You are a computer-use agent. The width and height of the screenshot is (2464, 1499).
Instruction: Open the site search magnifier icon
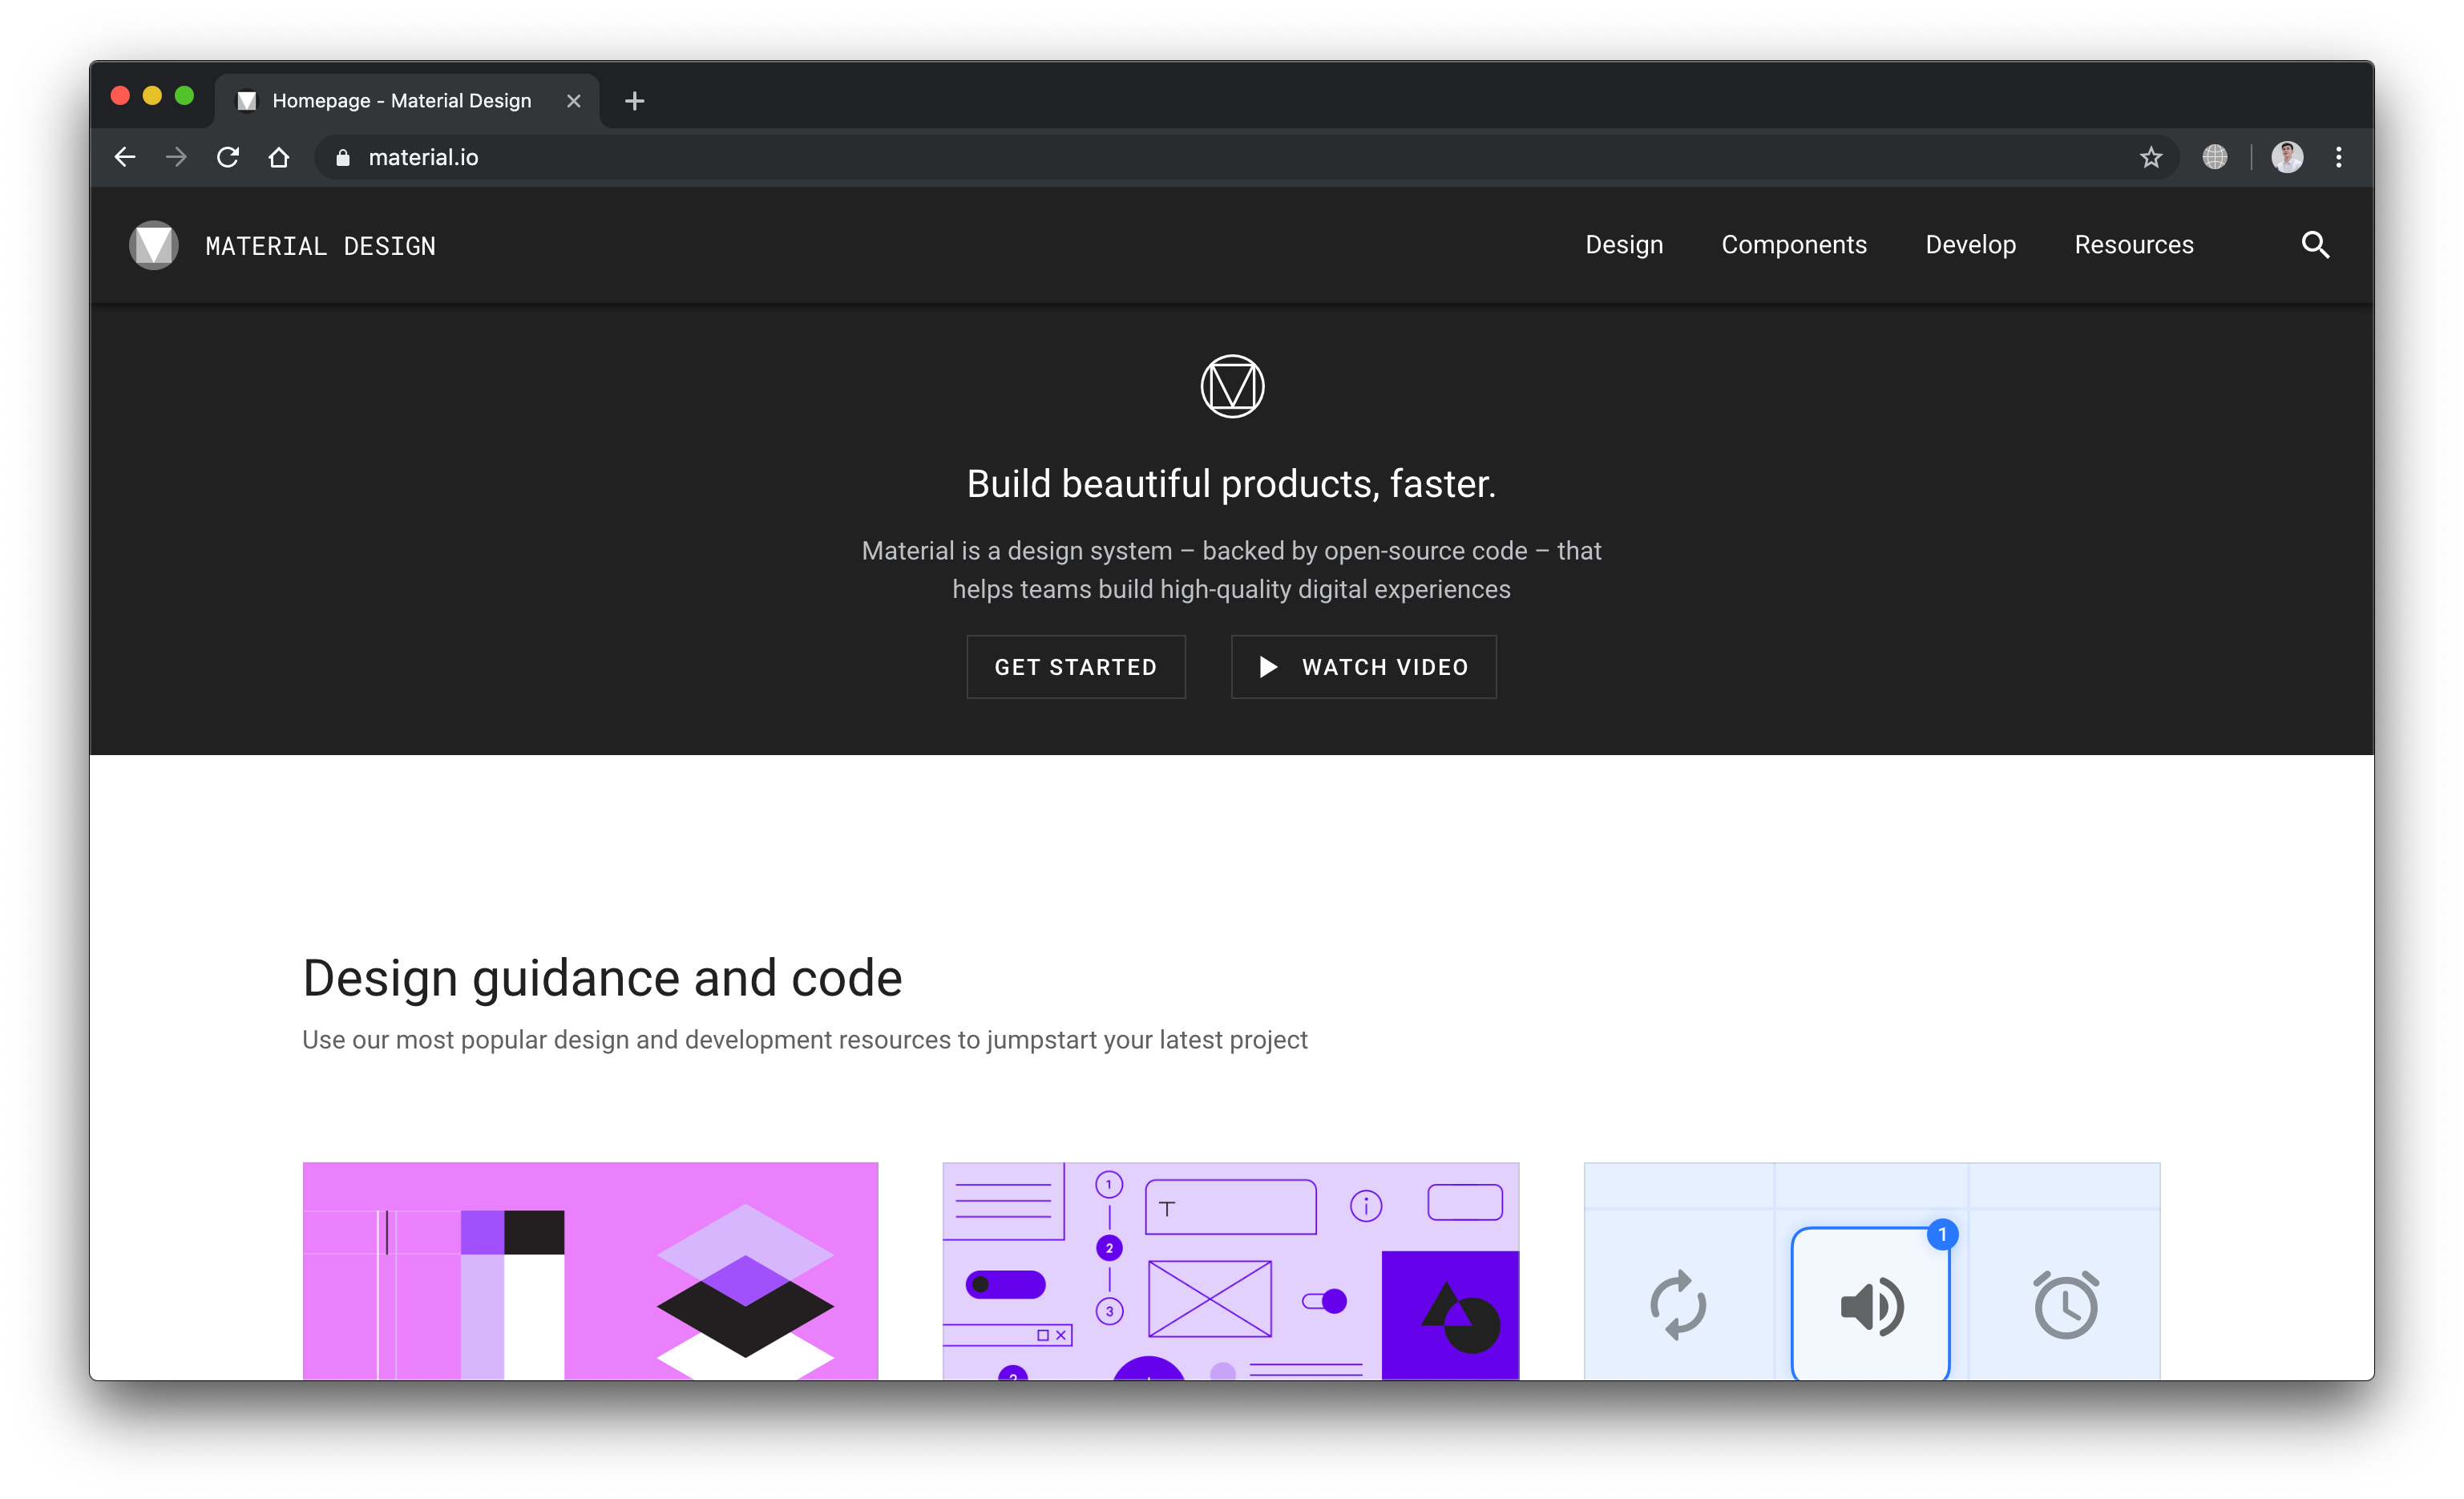click(x=2315, y=245)
